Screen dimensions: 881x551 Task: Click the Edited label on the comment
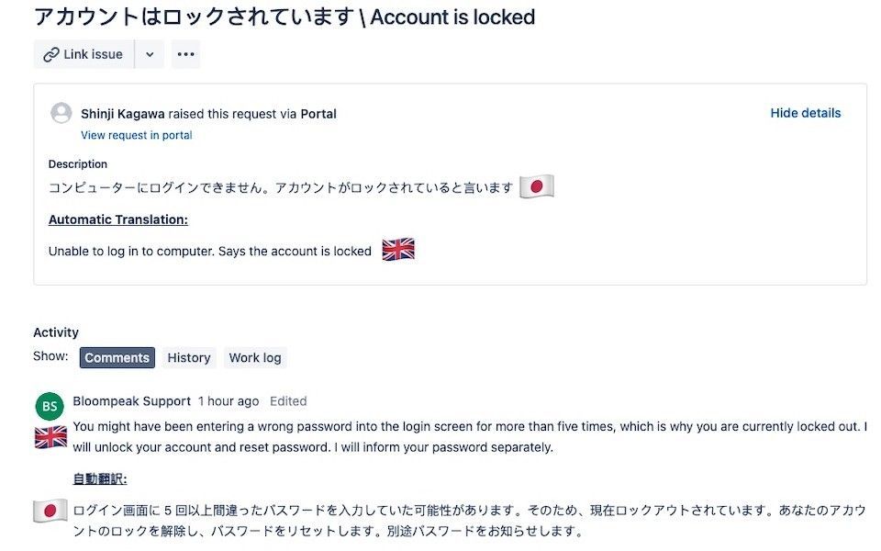[x=288, y=401]
